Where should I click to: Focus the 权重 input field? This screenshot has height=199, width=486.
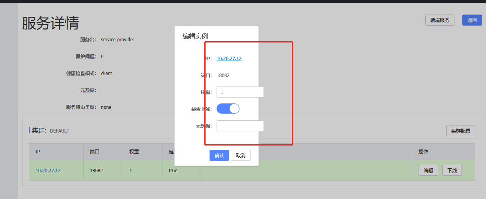click(x=240, y=92)
